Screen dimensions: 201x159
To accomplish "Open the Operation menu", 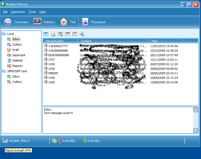I will 18,12.
